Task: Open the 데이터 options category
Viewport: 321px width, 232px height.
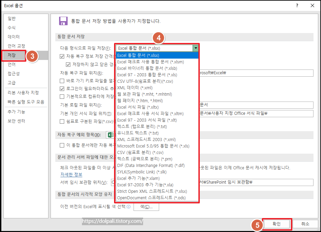Action: click(26, 37)
